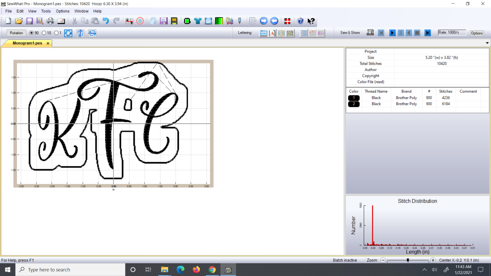Click the Rotation button

tap(16, 33)
